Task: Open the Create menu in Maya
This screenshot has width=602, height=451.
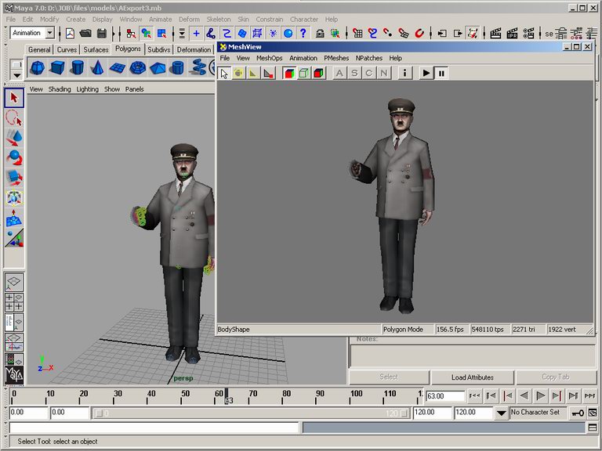Action: [x=75, y=19]
